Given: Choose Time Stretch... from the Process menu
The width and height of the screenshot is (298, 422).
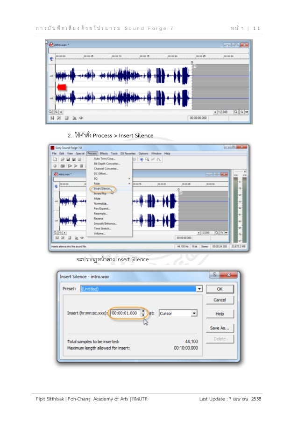Looking at the screenshot, I should click(102, 229).
